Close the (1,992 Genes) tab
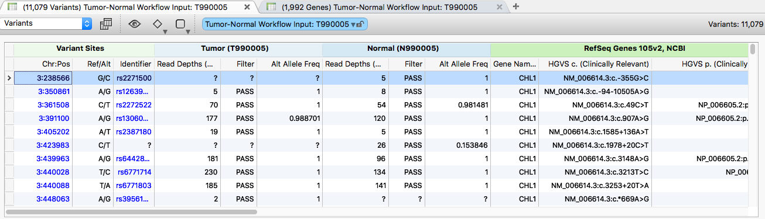 tap(500, 8)
